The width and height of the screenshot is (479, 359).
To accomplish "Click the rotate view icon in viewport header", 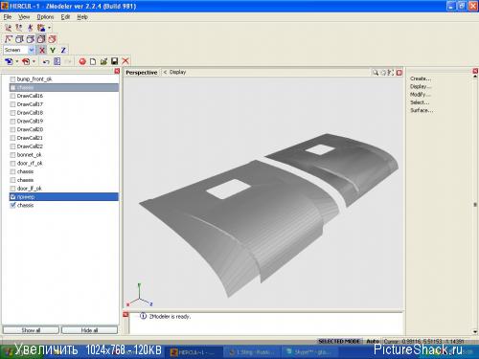I will [x=383, y=73].
